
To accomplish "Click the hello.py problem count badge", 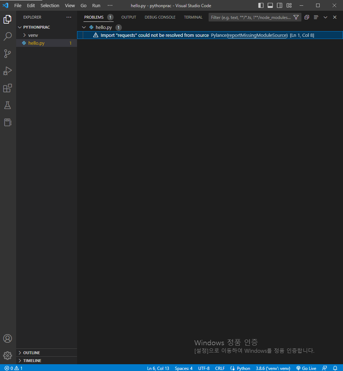I will click(119, 28).
